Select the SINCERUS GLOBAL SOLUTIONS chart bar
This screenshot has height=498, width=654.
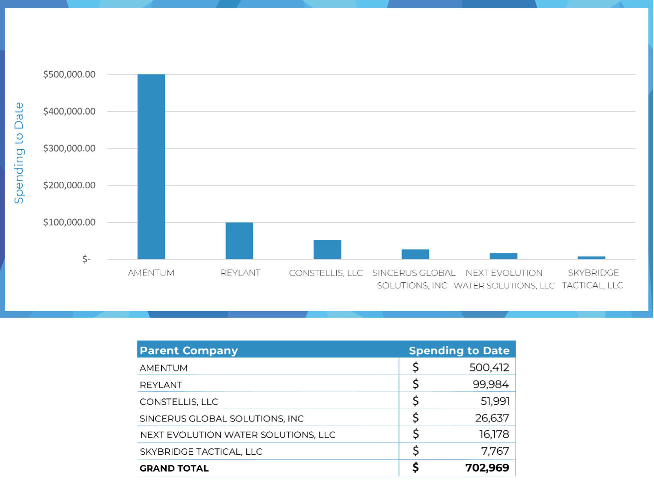point(415,254)
